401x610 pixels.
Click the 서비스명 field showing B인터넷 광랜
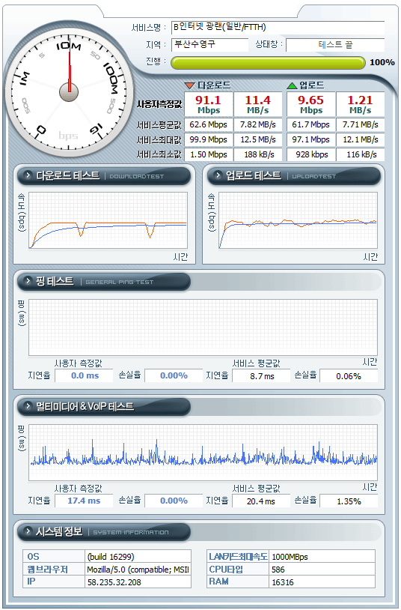pos(278,27)
